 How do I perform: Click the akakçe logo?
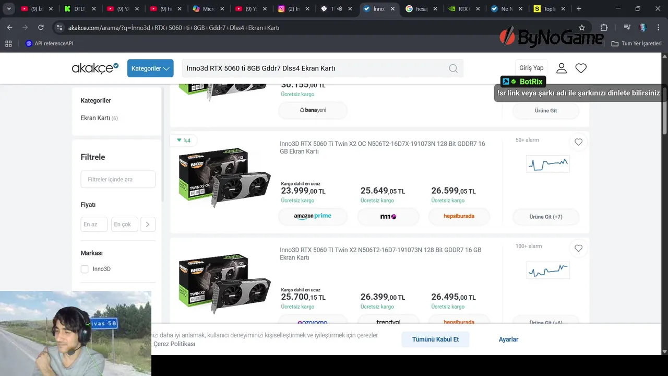pos(95,68)
